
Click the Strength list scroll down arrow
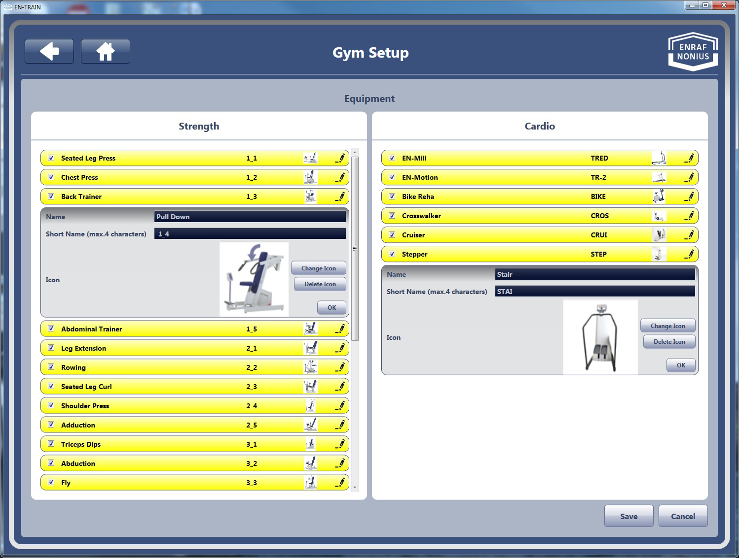[x=355, y=488]
